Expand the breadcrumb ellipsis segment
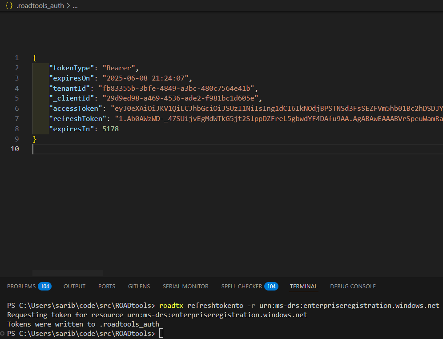Screen dimensions: 443x339 (75, 6)
